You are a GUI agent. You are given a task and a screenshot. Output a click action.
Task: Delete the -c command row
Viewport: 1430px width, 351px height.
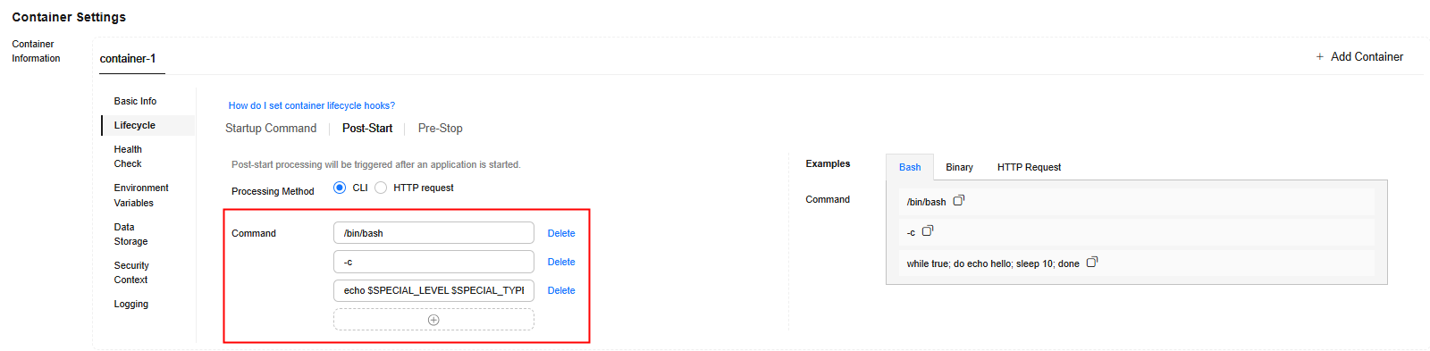(x=561, y=262)
